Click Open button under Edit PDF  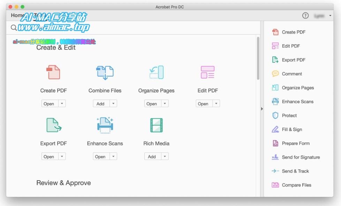click(x=204, y=104)
